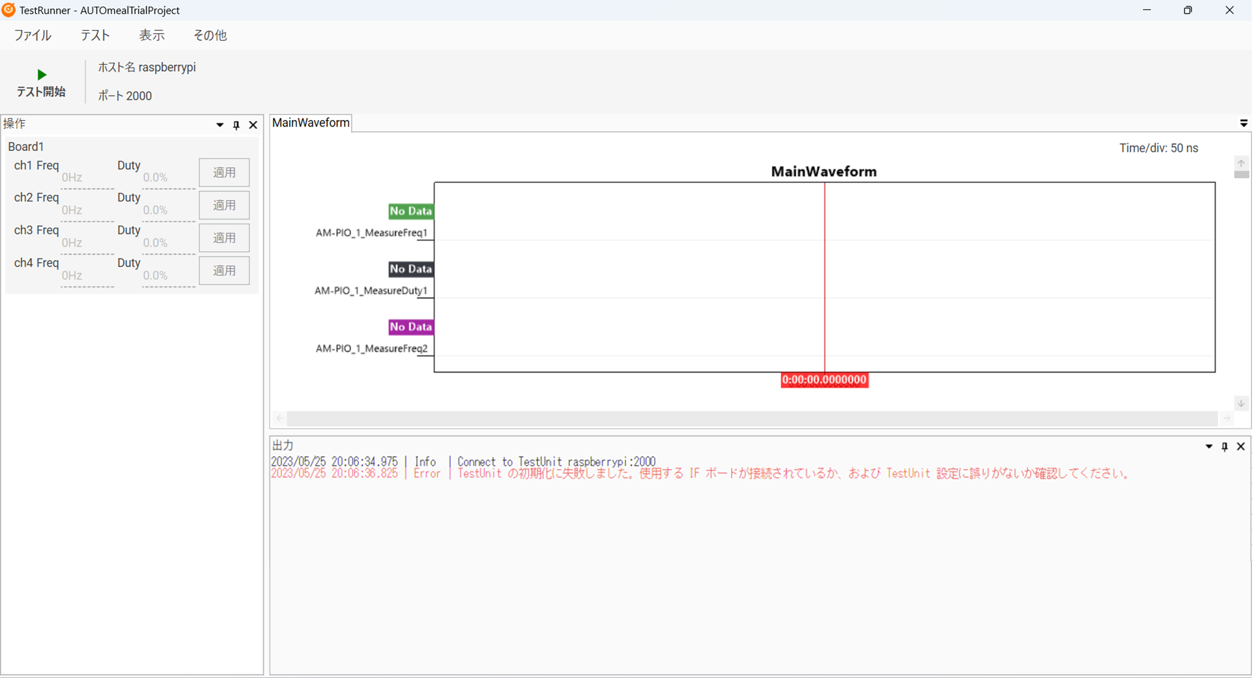Click the up arrow on the waveform vertical scrollbar

[1241, 164]
